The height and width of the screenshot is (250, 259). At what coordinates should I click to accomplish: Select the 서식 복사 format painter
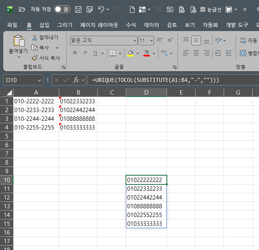[x=35, y=58]
